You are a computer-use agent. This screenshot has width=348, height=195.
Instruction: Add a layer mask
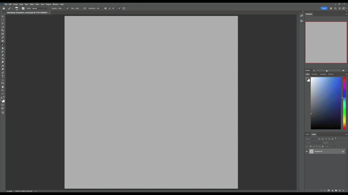[x=328, y=190]
